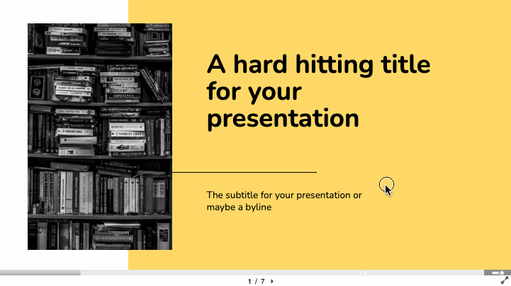
Task: Click the '1 / 7' slide counter
Action: pos(256,281)
